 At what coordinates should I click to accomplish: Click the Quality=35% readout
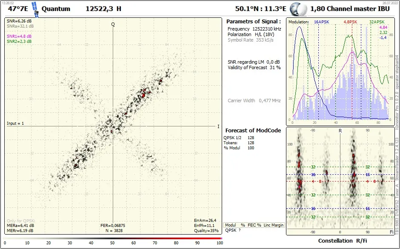[x=206, y=231]
